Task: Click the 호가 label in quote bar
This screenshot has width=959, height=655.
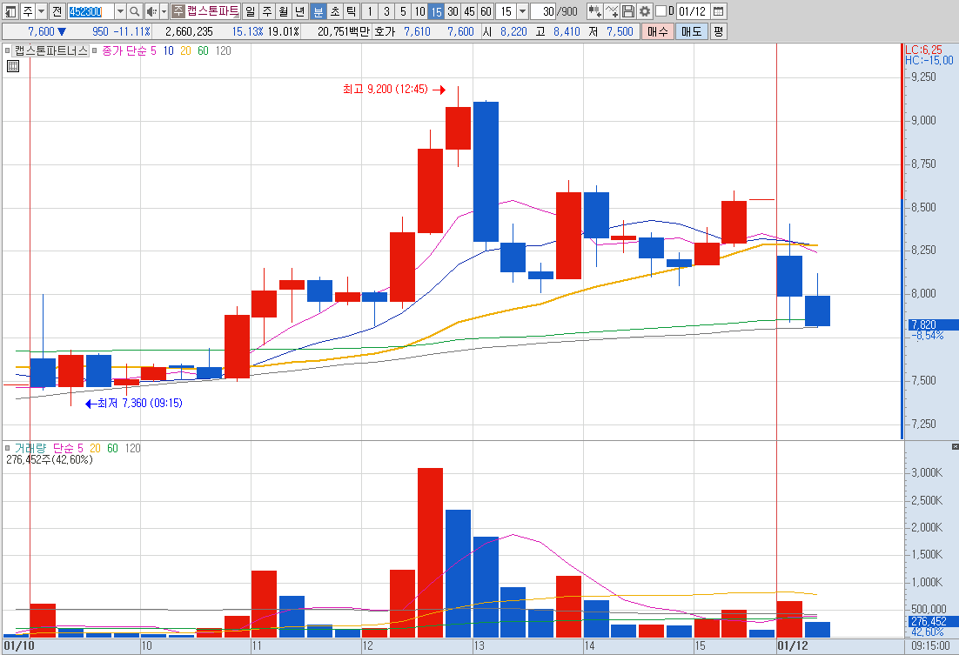Action: pyautogui.click(x=384, y=31)
